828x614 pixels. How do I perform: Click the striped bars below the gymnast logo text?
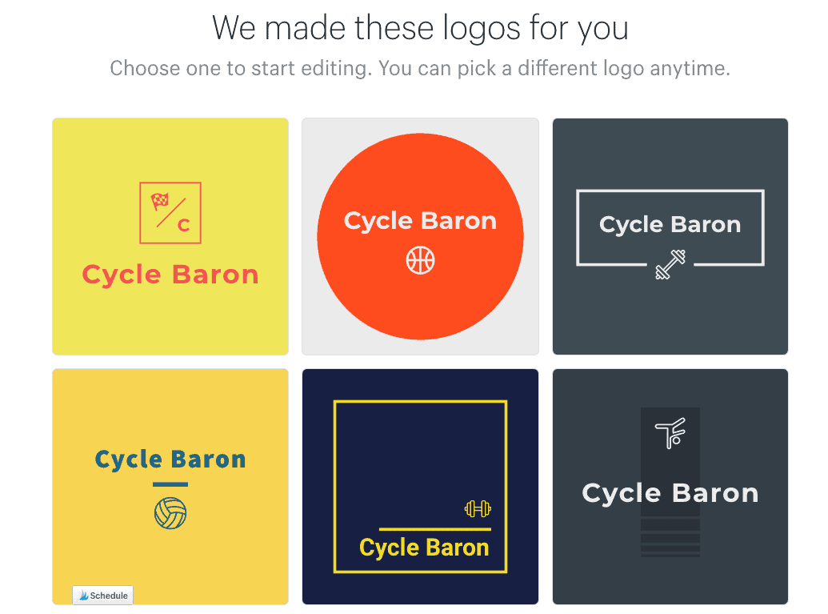(670, 538)
